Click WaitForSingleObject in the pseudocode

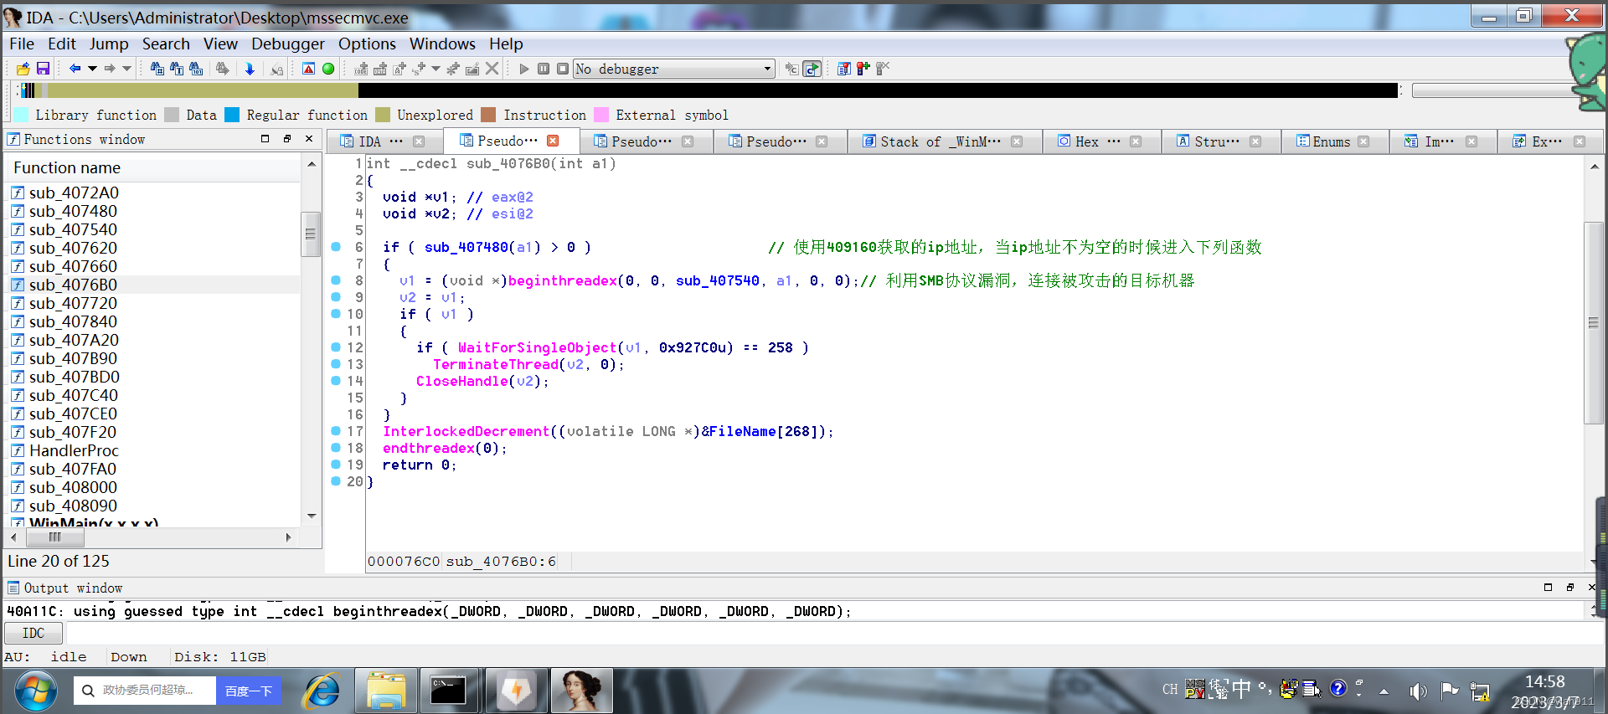coord(538,347)
